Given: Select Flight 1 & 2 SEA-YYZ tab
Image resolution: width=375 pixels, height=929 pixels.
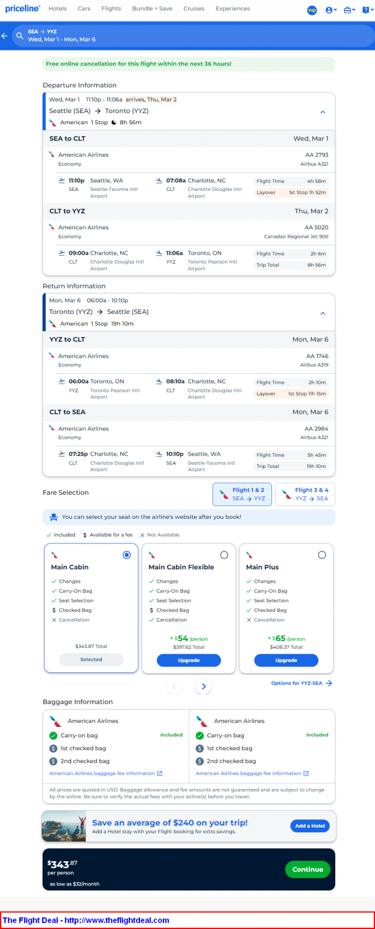Looking at the screenshot, I should 242,494.
